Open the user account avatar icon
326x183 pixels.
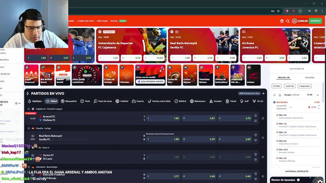[294, 21]
